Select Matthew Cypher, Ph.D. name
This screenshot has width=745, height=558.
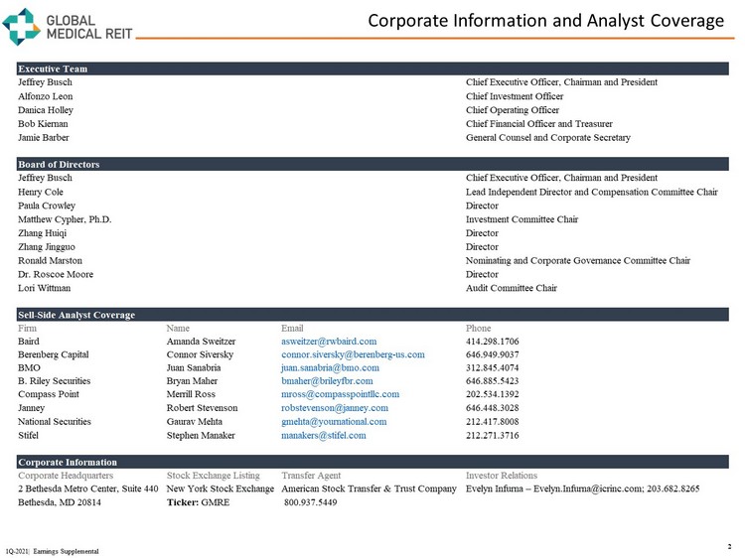coord(65,219)
